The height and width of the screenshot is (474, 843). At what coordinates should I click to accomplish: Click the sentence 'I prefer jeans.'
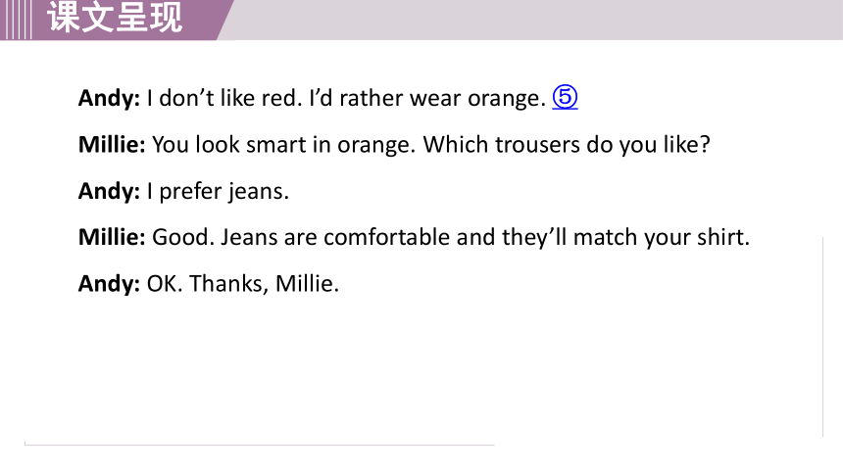click(218, 191)
